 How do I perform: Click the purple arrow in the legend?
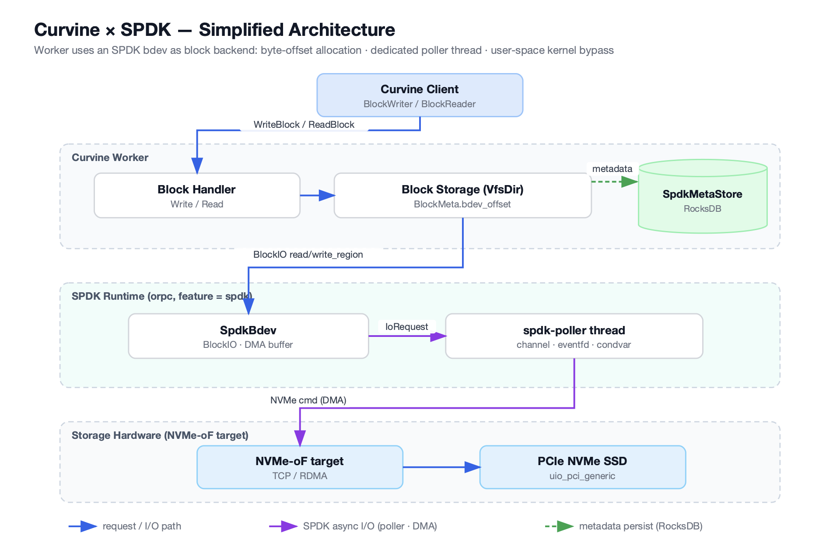click(x=283, y=526)
